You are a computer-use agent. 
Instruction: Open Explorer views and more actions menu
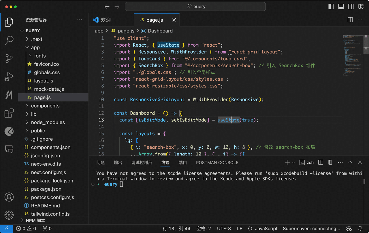[80, 20]
